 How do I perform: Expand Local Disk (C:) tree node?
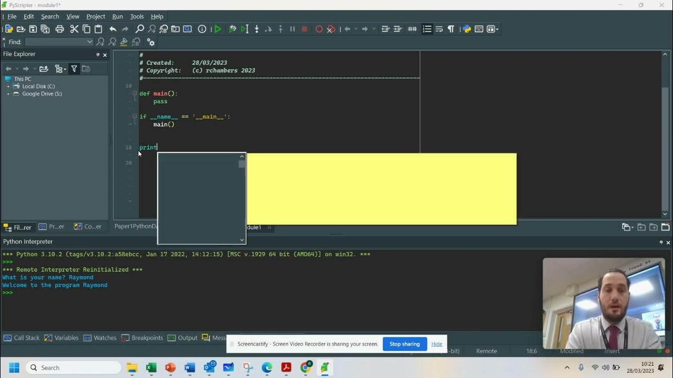[x=8, y=86]
